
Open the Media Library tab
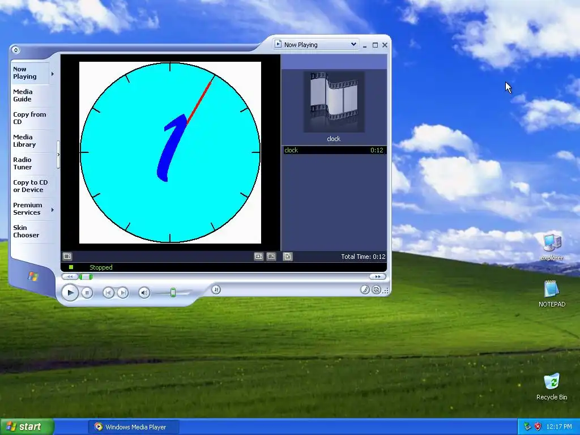click(30, 140)
